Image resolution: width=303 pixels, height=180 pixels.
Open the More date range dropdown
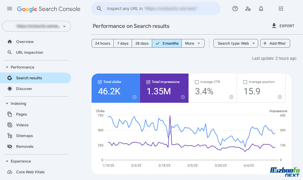click(x=193, y=43)
